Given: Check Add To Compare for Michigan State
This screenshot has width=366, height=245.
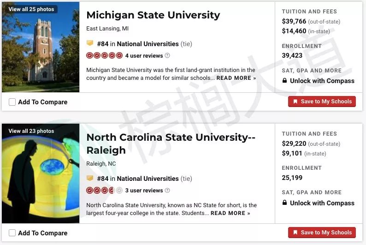Looking at the screenshot, I should coord(12,102).
